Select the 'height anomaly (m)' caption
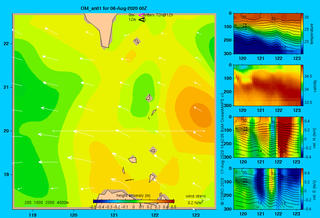The width and height of the screenshot is (320, 218). (133, 196)
